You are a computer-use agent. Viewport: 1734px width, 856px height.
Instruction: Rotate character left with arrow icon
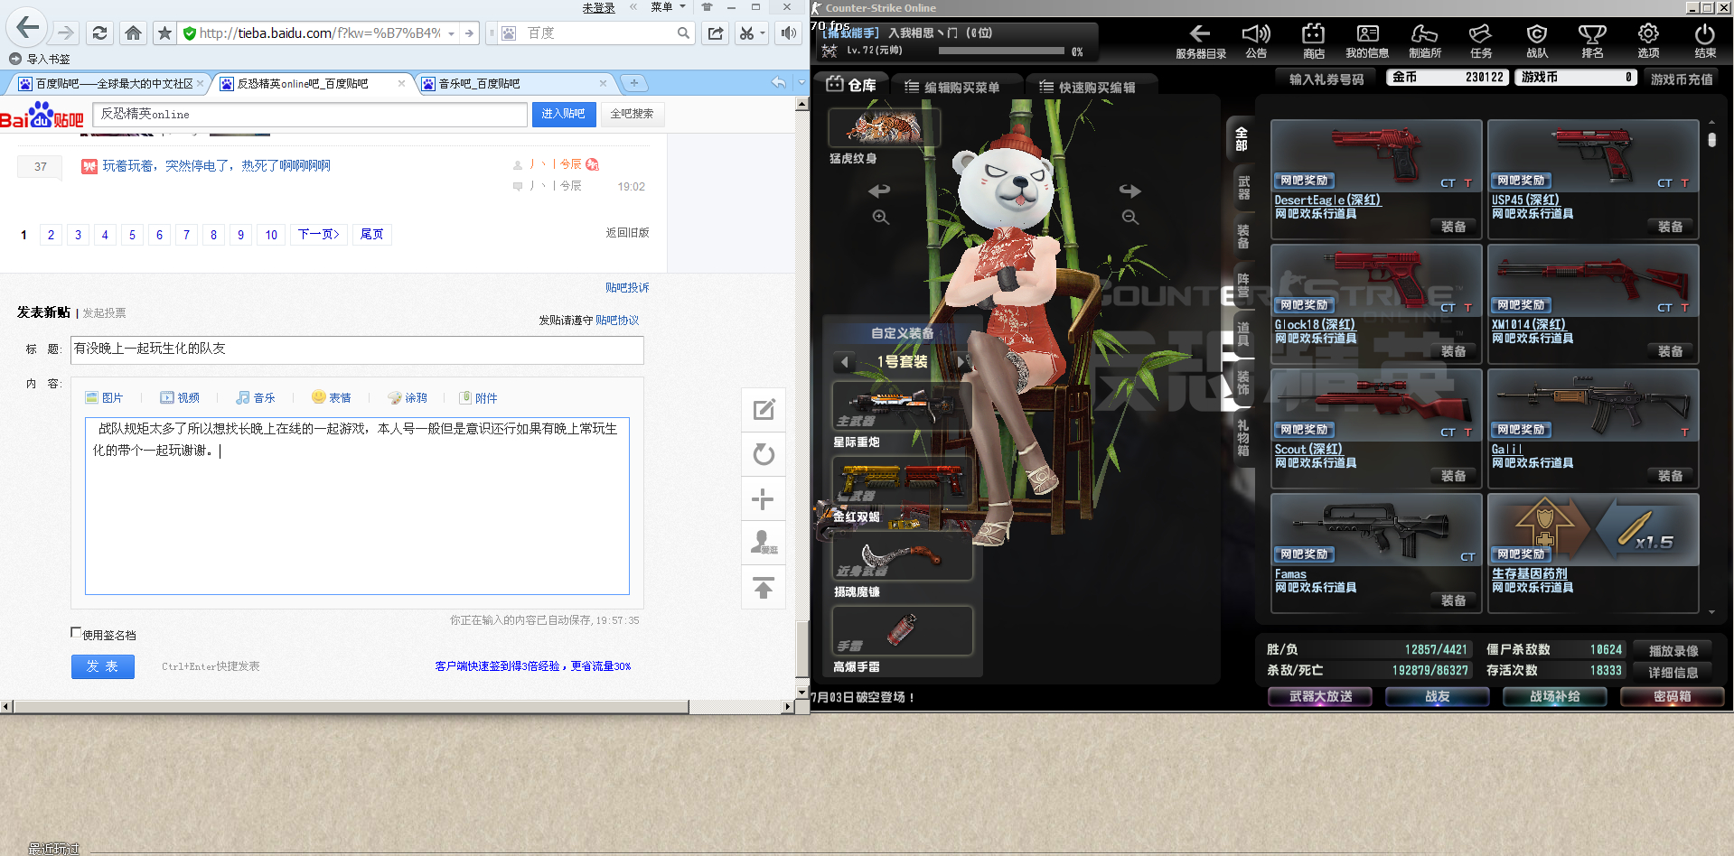[879, 191]
